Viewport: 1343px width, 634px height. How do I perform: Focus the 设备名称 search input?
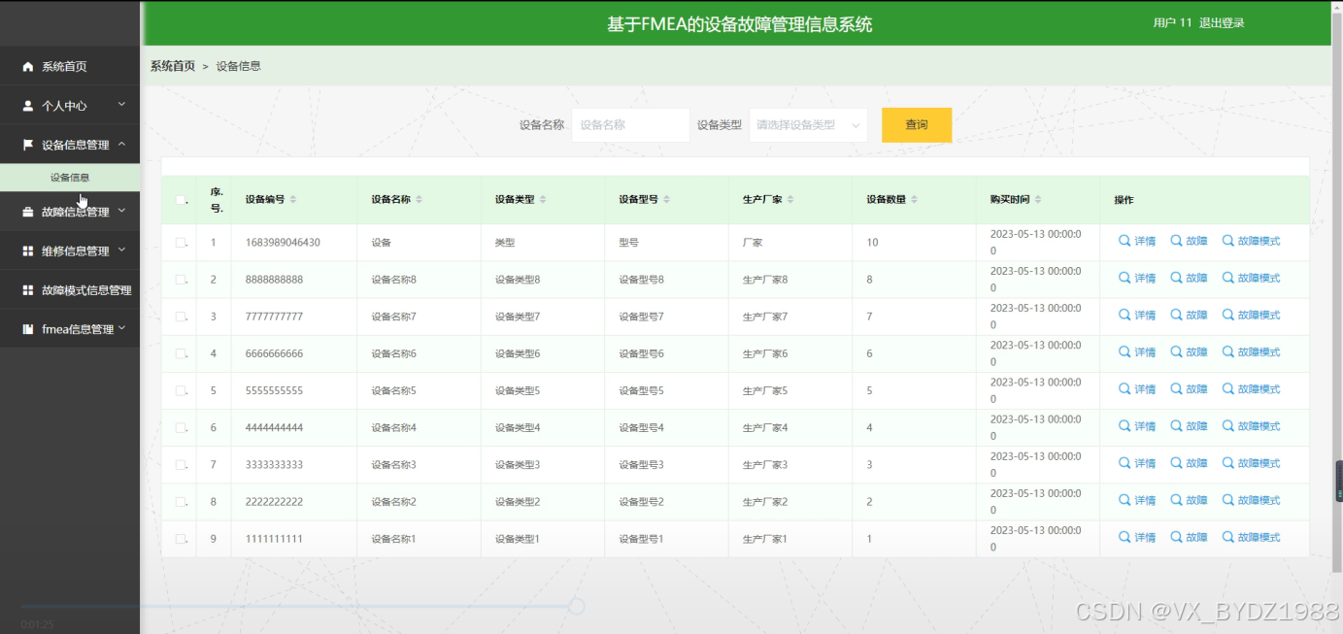630,125
